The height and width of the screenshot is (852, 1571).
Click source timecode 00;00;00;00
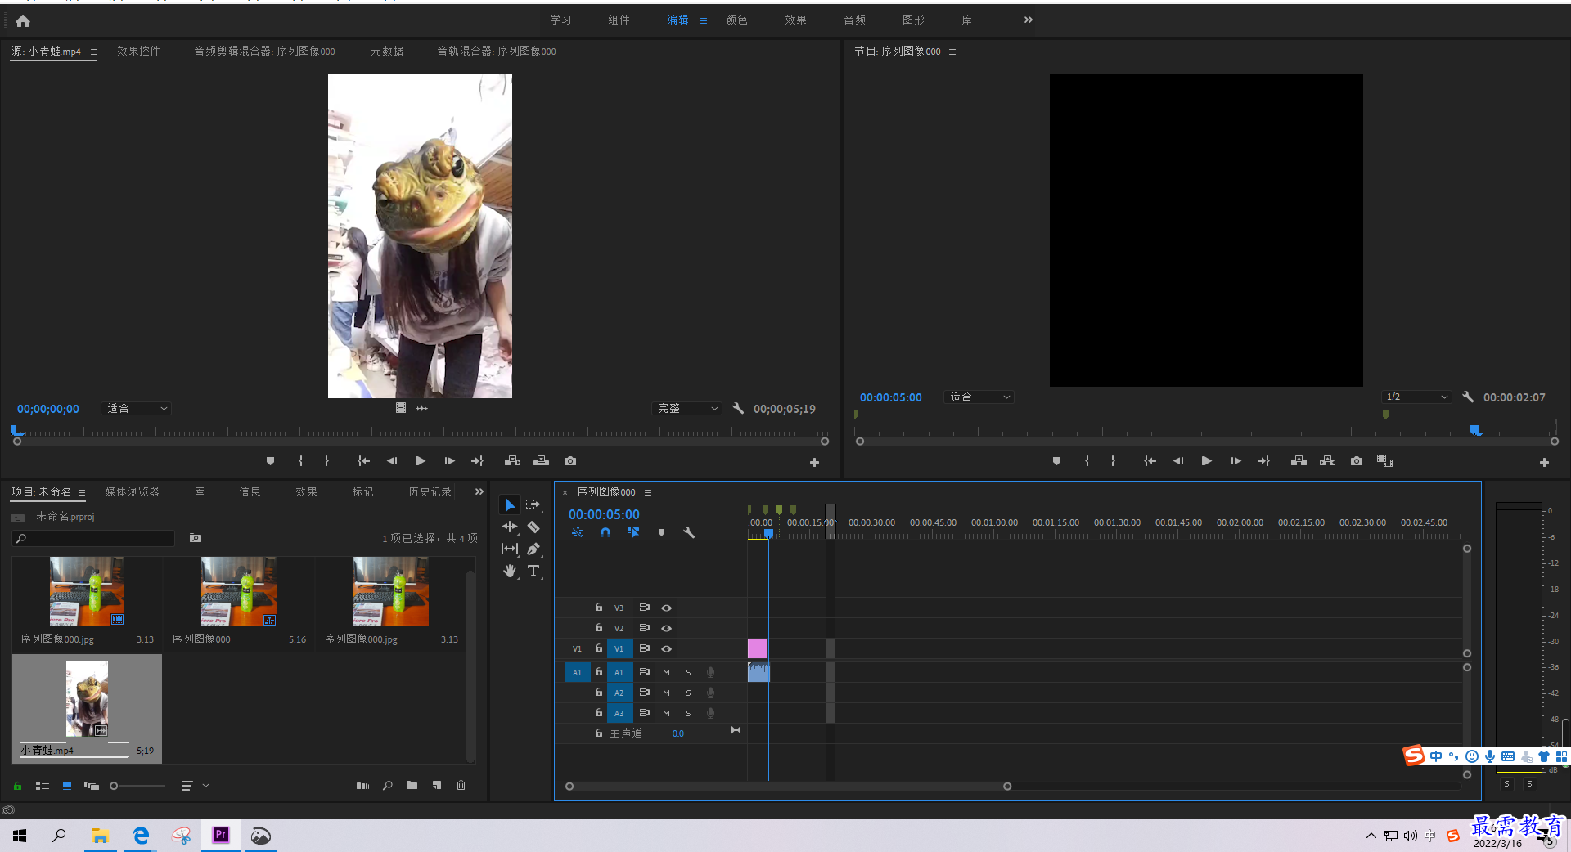click(48, 409)
